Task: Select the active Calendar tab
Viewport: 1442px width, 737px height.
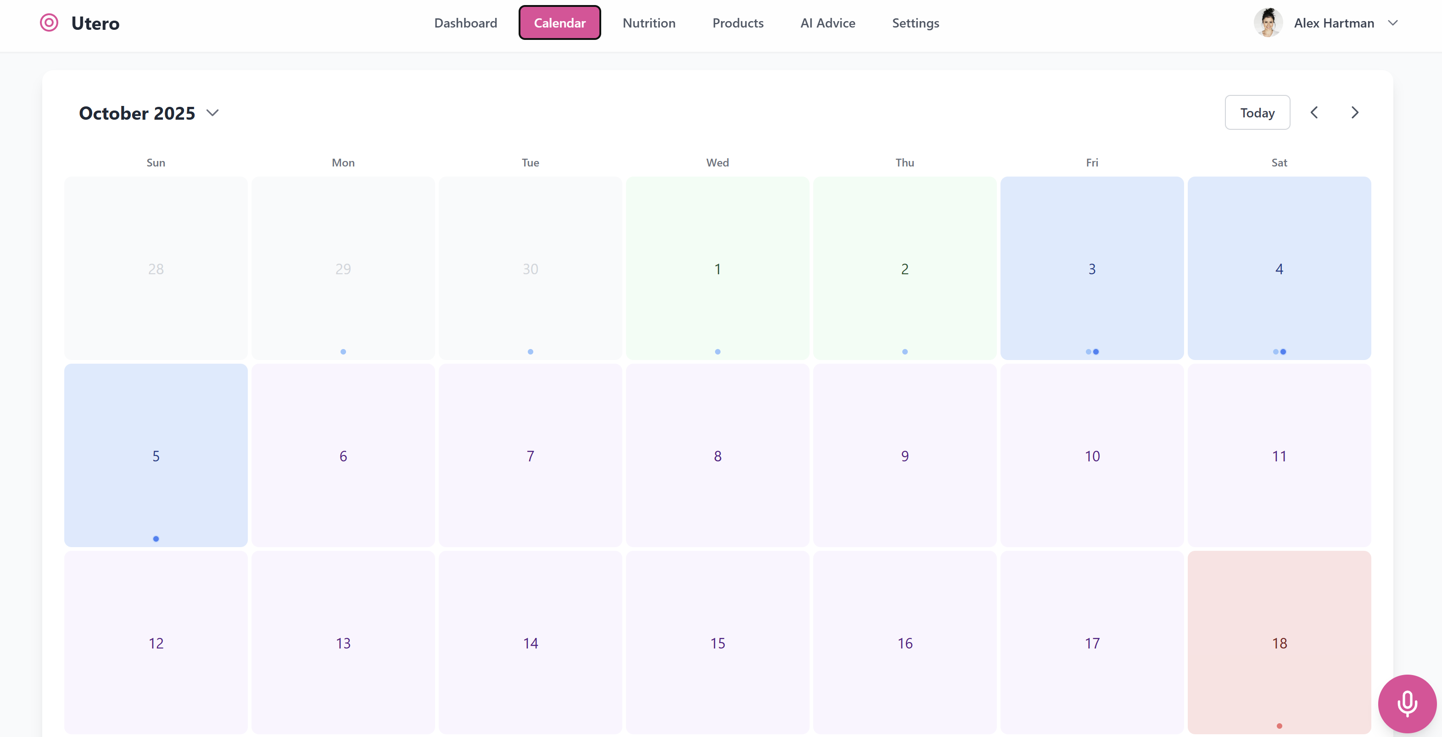Action: (x=559, y=23)
